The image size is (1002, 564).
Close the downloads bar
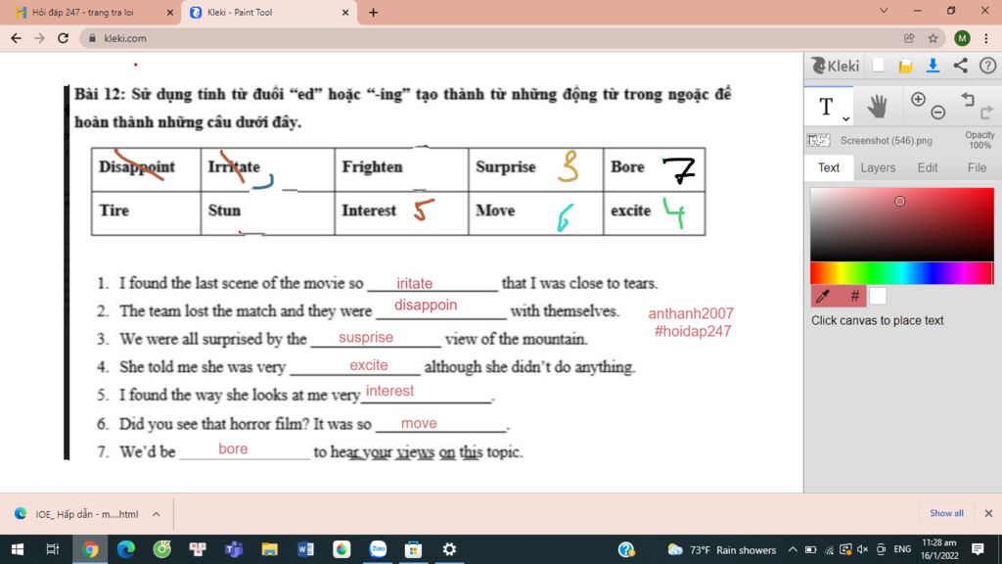[988, 513]
